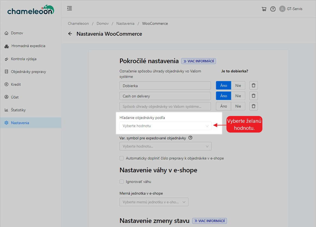Click the Nastavenia breadcrumb link
Image resolution: width=316 pixels, height=227 pixels.
tap(125, 24)
